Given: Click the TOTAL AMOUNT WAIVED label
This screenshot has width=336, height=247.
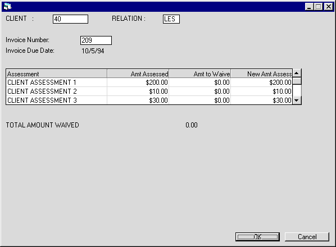Looking at the screenshot, I should coord(43,125).
